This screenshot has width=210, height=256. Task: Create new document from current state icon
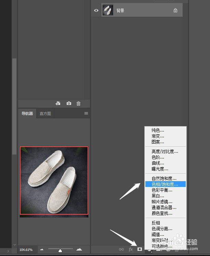pos(58,103)
